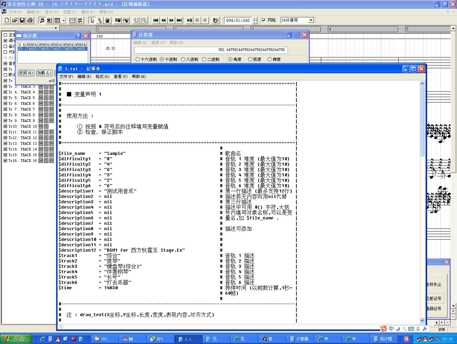The image size is (457, 344).
Task: Select the pencil drawing tool
Action: [100, 20]
